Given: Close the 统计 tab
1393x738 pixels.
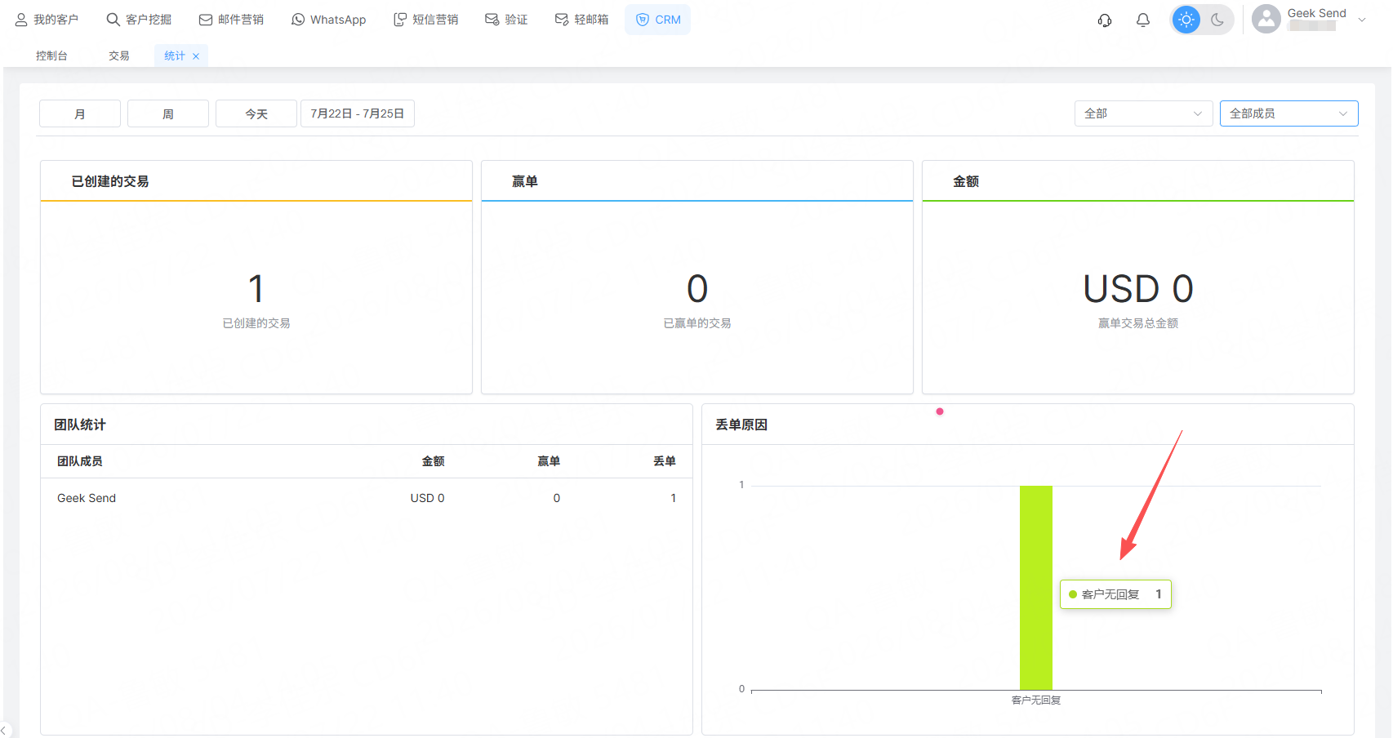Looking at the screenshot, I should pos(196,56).
